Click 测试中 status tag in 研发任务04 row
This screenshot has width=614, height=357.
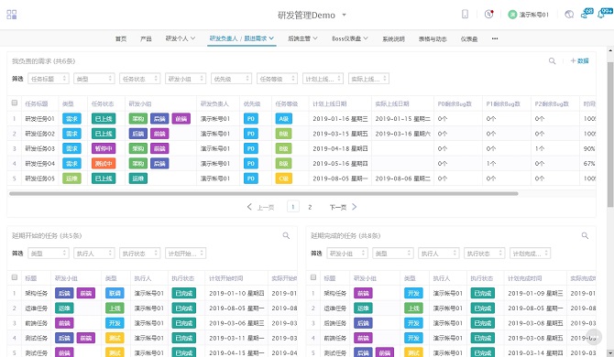tap(104, 164)
